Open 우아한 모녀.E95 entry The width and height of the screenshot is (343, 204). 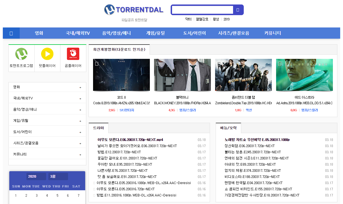pyautogui.click(x=125, y=164)
